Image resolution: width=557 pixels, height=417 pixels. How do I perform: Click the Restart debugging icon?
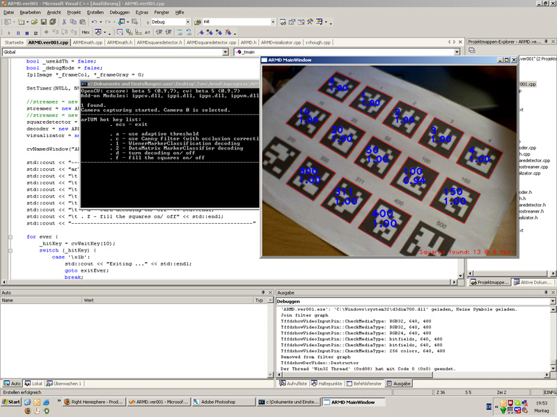click(x=36, y=33)
